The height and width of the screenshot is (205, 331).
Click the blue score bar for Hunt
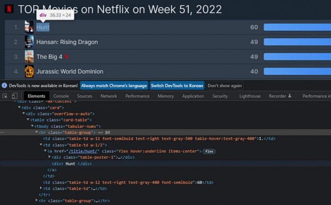click(297, 27)
